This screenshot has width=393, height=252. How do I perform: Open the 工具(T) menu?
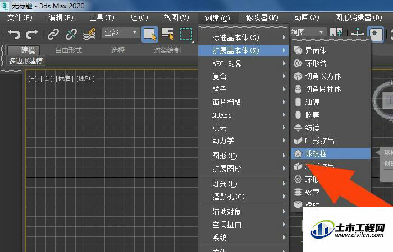(x=102, y=18)
